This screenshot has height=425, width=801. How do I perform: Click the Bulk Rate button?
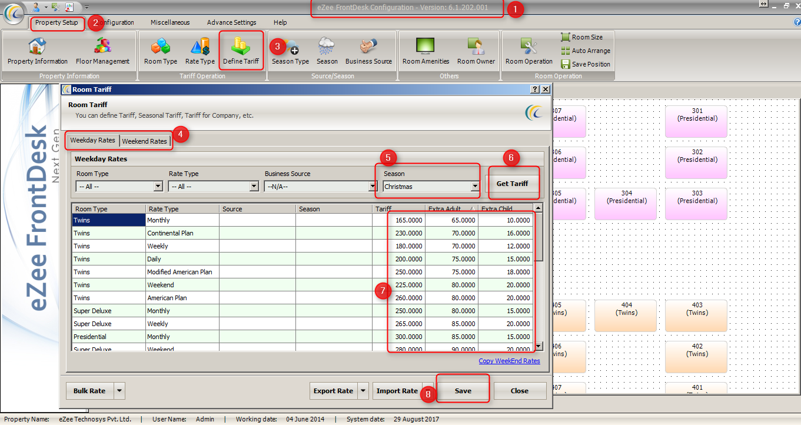pyautogui.click(x=89, y=391)
